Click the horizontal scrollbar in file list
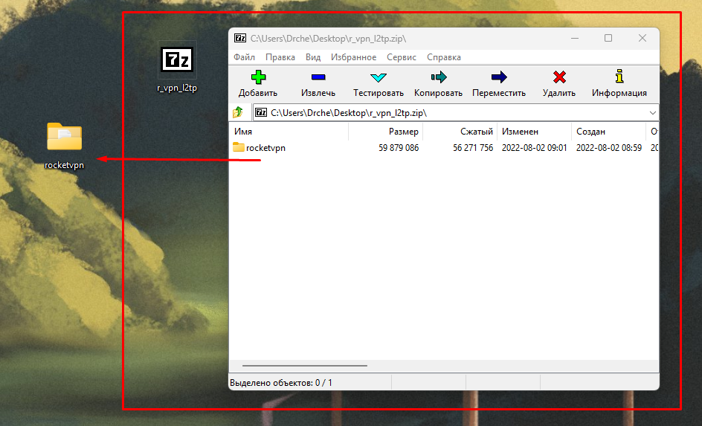702x426 pixels. tap(305, 366)
